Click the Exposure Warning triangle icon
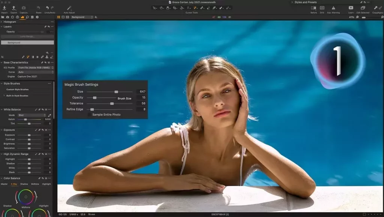 tap(333, 8)
